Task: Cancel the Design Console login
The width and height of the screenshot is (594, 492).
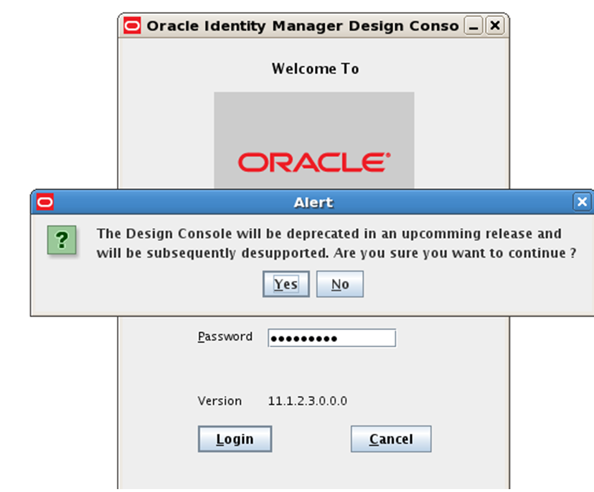Action: 390,438
